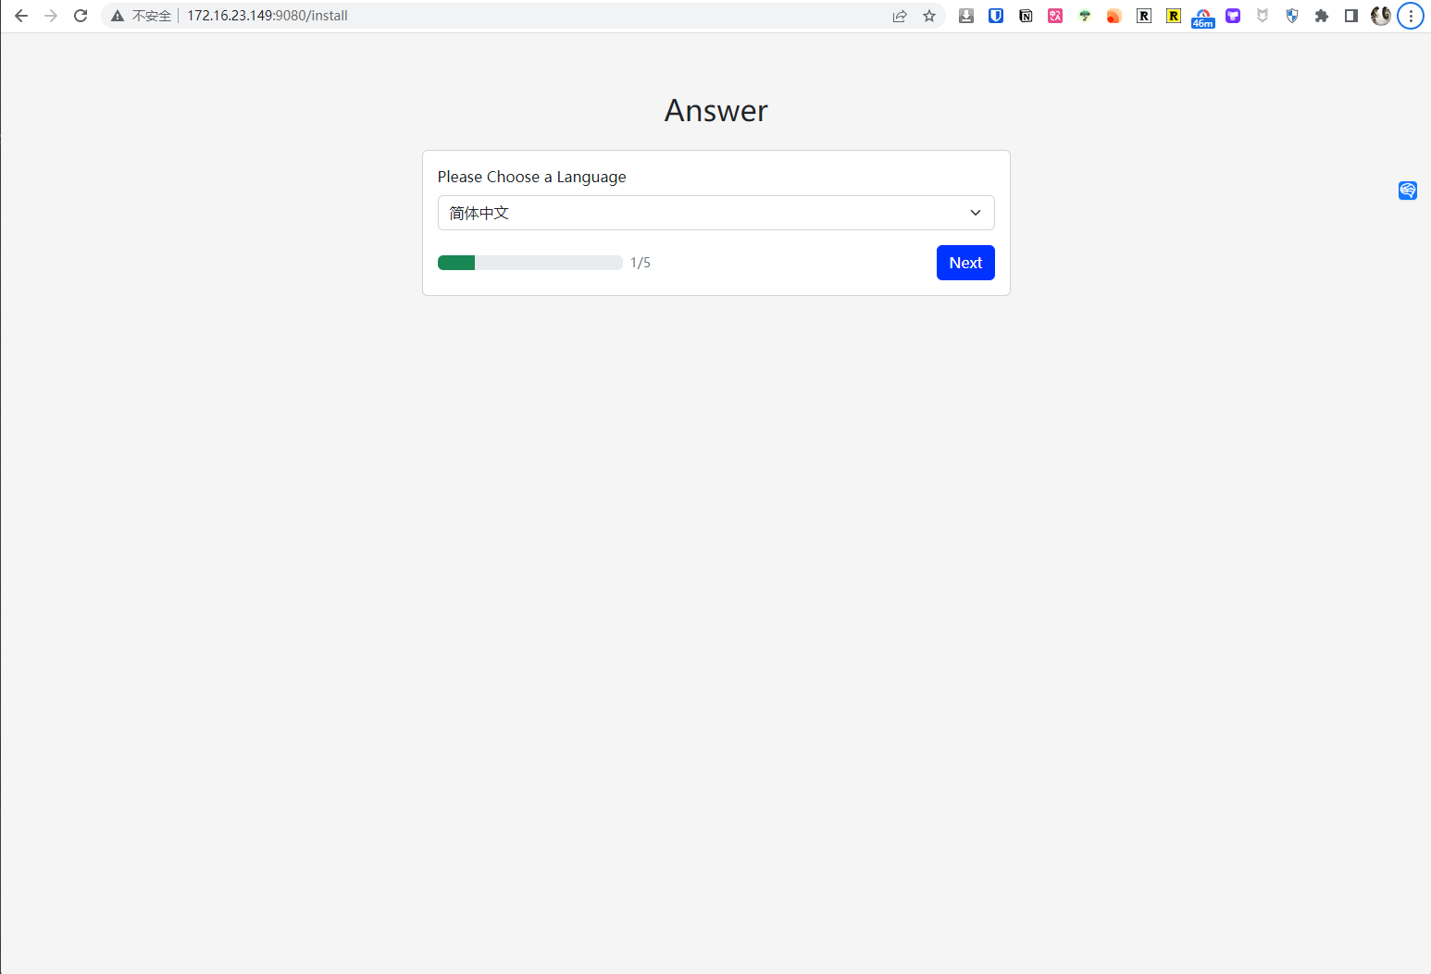Focus the URL address bar
This screenshot has height=974, width=1431.
coord(518,16)
